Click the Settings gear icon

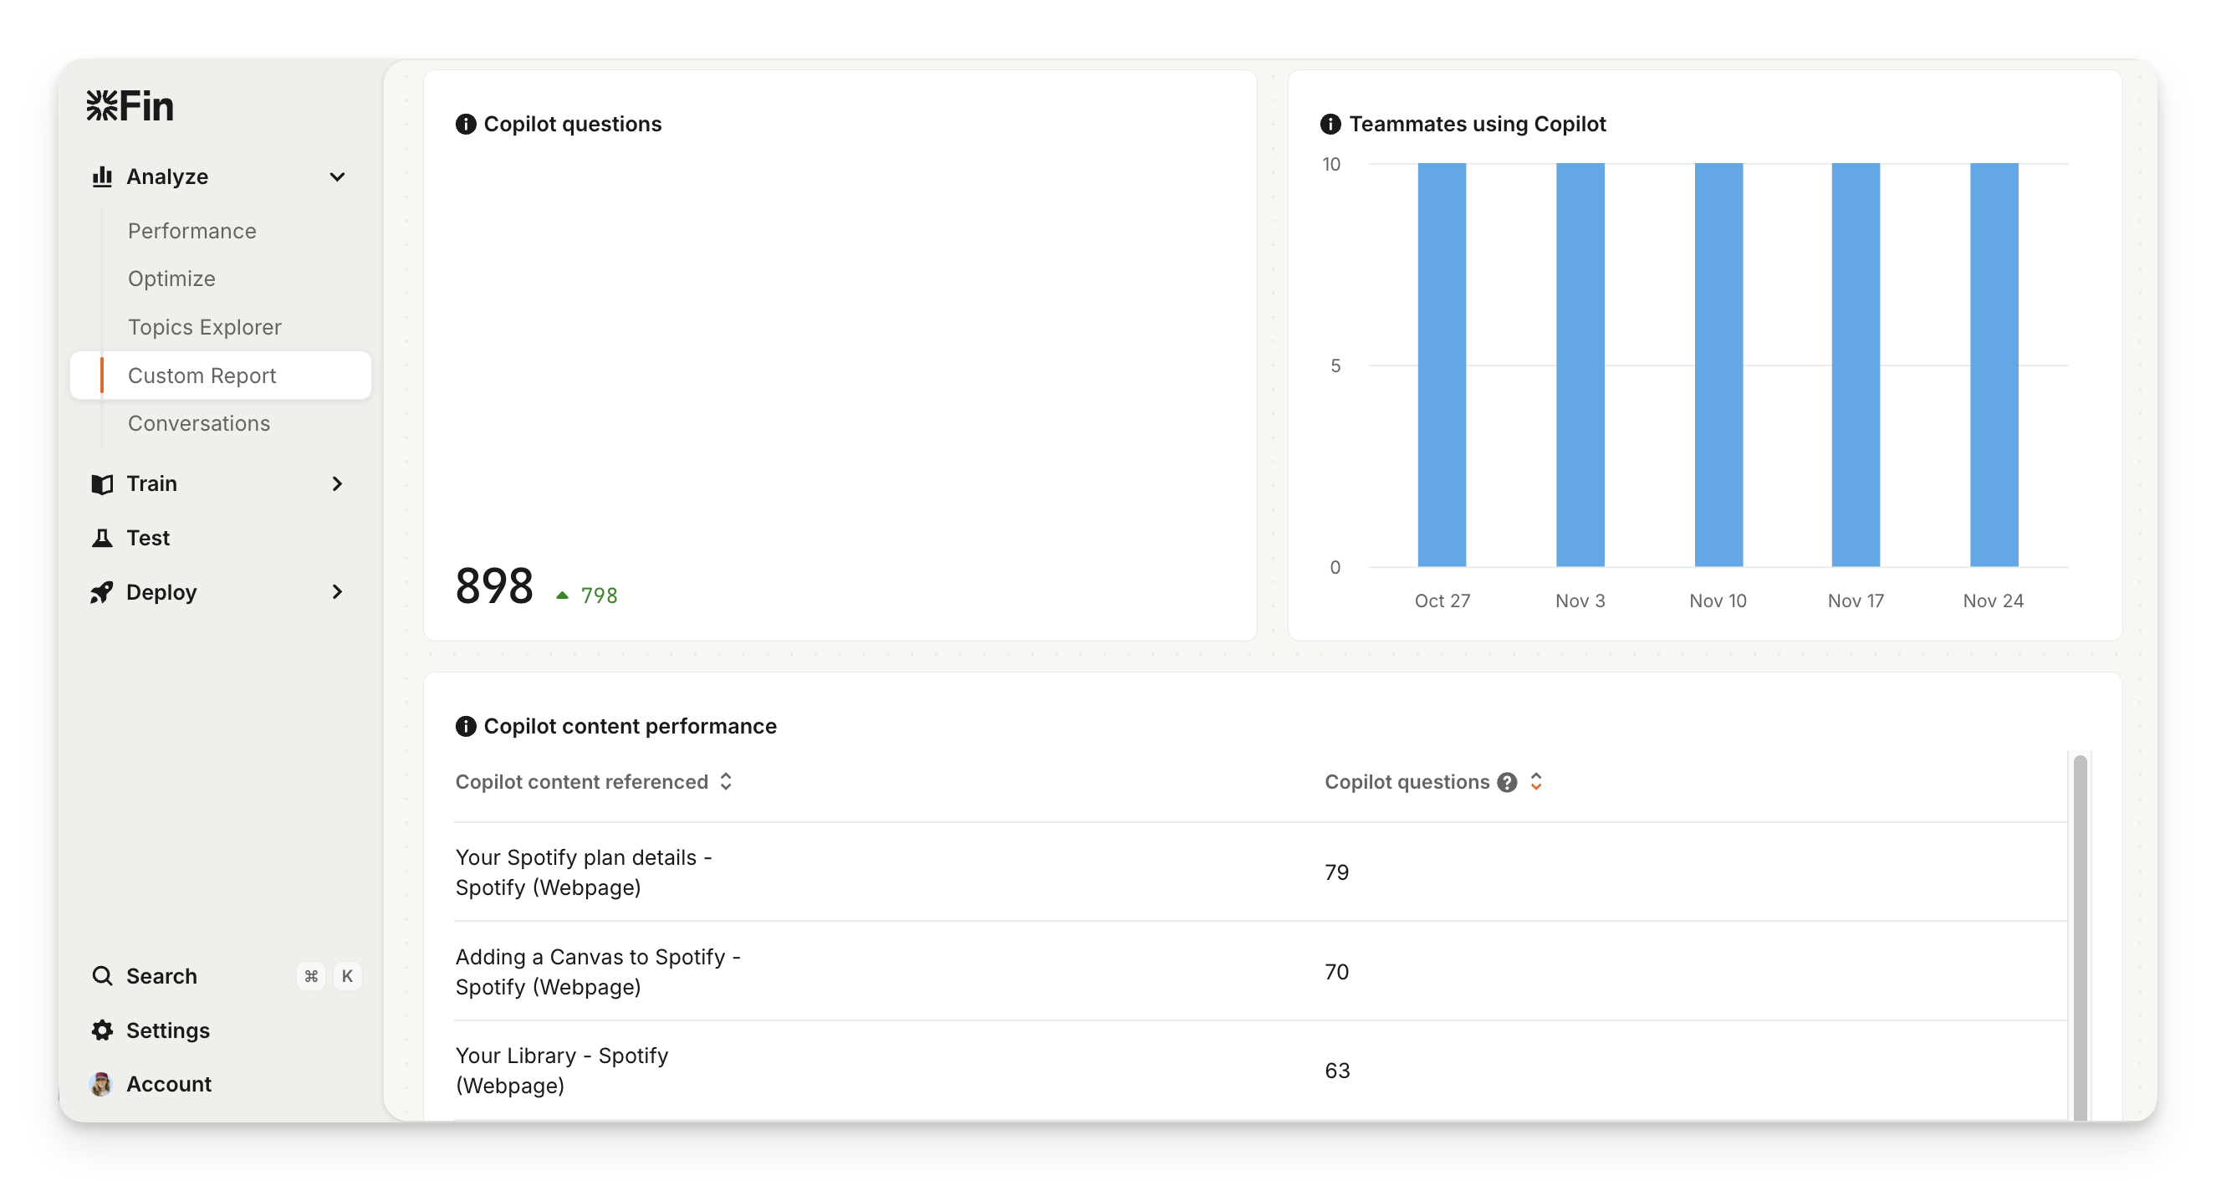pos(102,1030)
